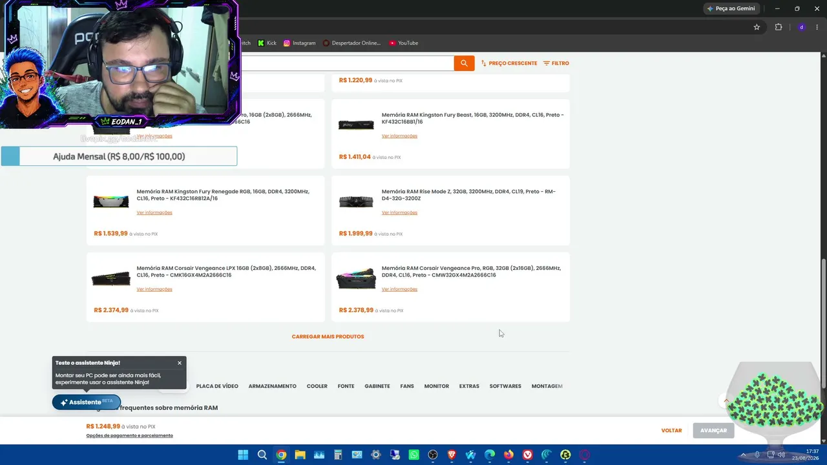827x465 pixels.
Task: Close the Ninja assistant tooltip
Action: point(180,363)
